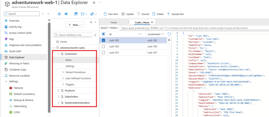Close the Custo...Items tab

point(152,22)
